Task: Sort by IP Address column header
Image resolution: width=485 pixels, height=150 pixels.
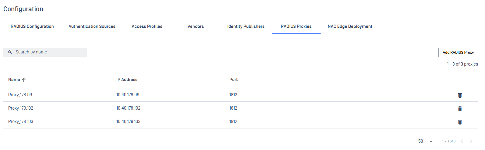Action: click(127, 80)
